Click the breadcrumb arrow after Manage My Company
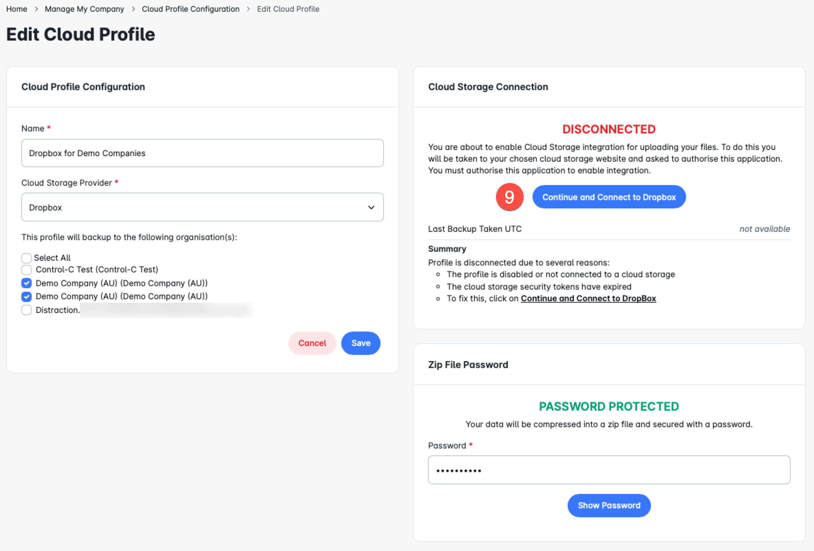Screen dimensions: 814x551 pyautogui.click(x=133, y=9)
